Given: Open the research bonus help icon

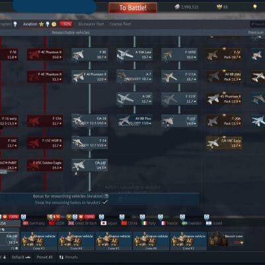Looking at the screenshot, I should point(107,196).
